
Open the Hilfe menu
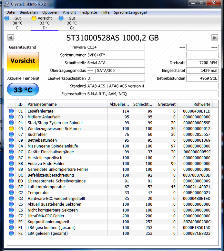tap(105, 12)
